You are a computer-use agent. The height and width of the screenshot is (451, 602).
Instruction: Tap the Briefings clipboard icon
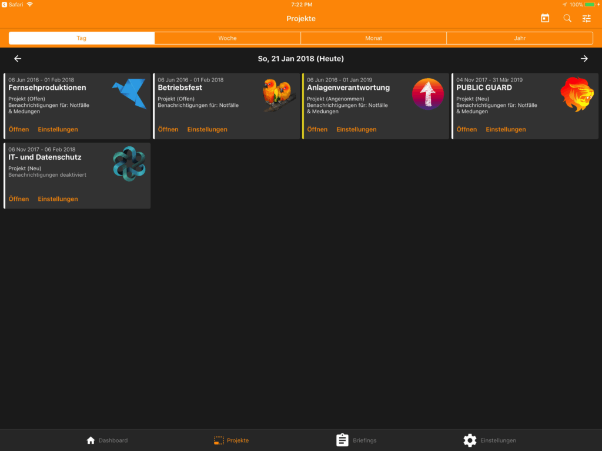pyautogui.click(x=342, y=440)
